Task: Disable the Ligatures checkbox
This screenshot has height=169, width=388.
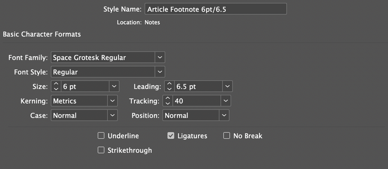Action: [171, 136]
